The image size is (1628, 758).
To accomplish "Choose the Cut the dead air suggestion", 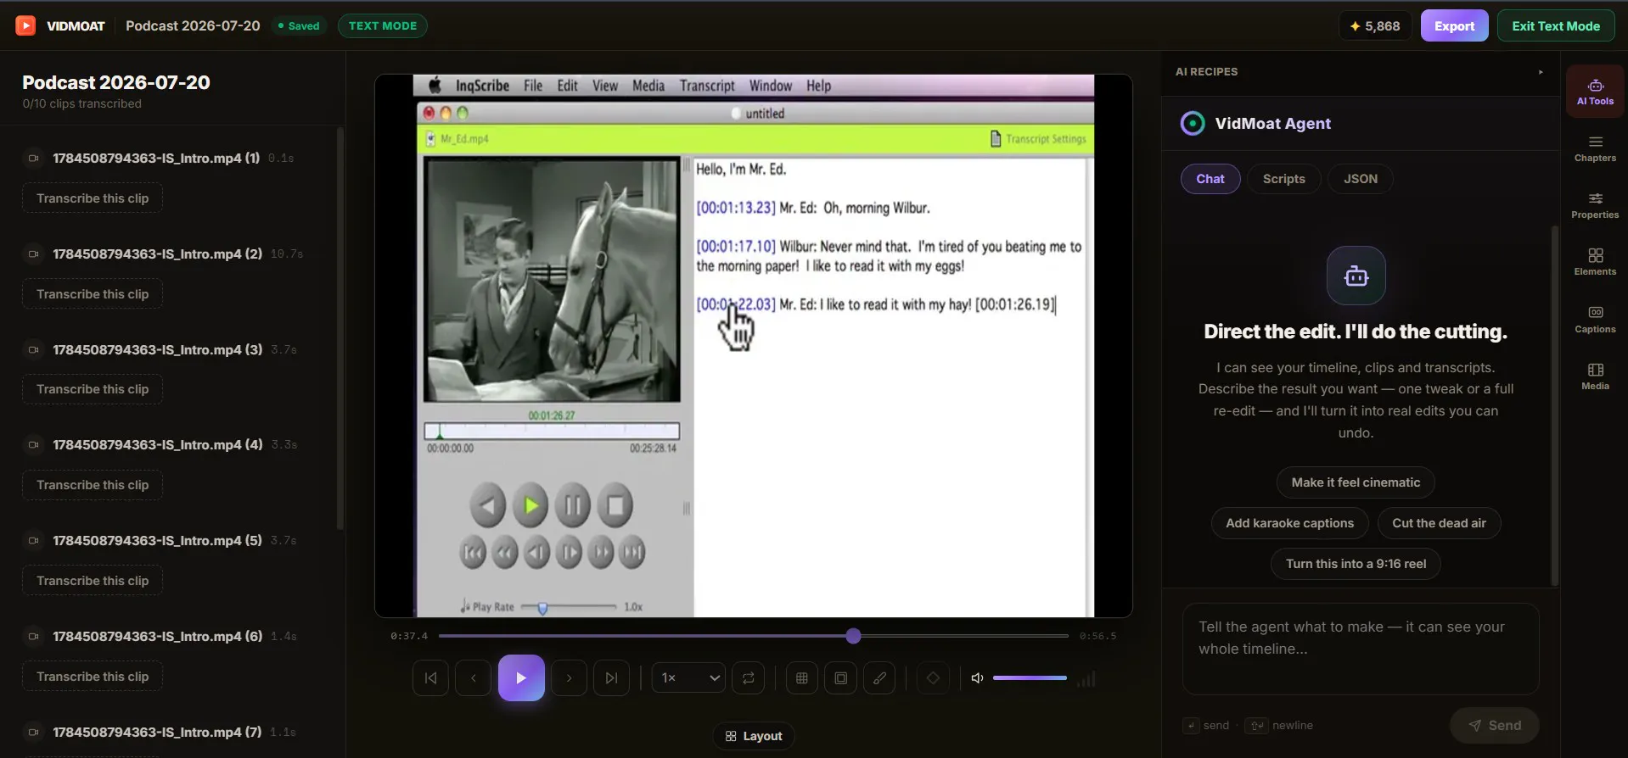I will (1439, 523).
